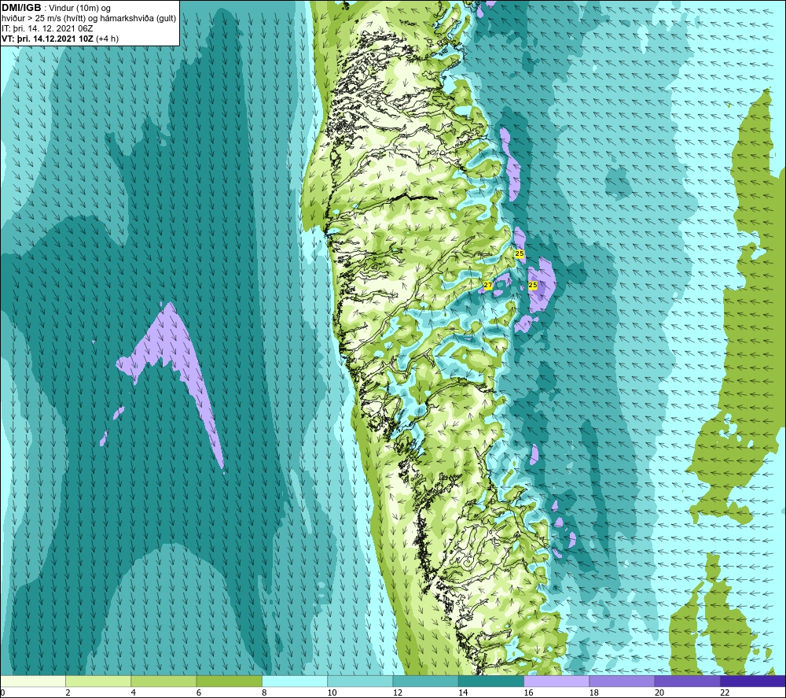Select the 16–18 lavender legend swatch
The image size is (786, 698).
(556, 681)
